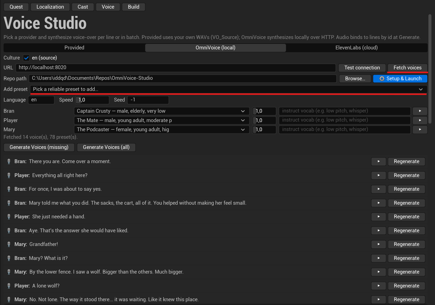This screenshot has height=305, width=435.
Task: Play line "Everything all right here?"
Action: pyautogui.click(x=378, y=175)
